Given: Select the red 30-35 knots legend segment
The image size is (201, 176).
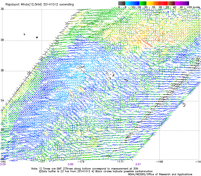Looking at the screenshot, I should 164,3.
